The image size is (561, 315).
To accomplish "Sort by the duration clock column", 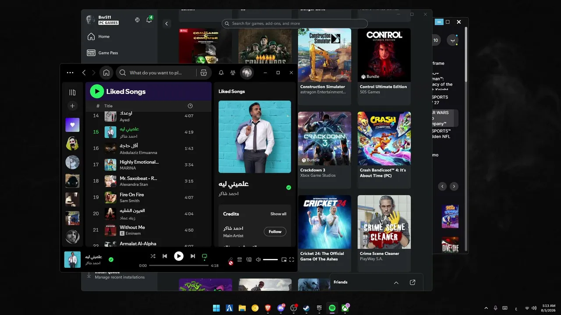I will pos(190,106).
